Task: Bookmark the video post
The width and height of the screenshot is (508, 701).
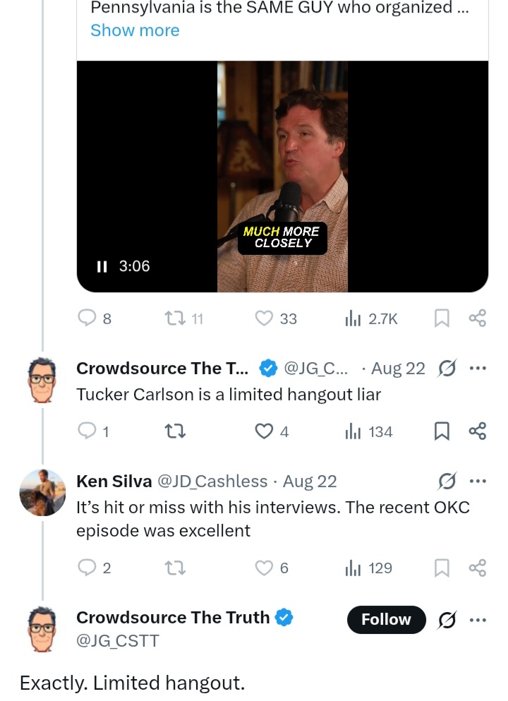Action: point(442,319)
